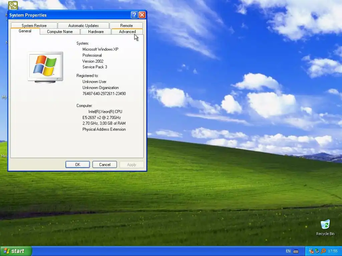Viewport: 342px width, 256px height.
Task: Click the desktop icon above System Properties
Action: coord(13,6)
